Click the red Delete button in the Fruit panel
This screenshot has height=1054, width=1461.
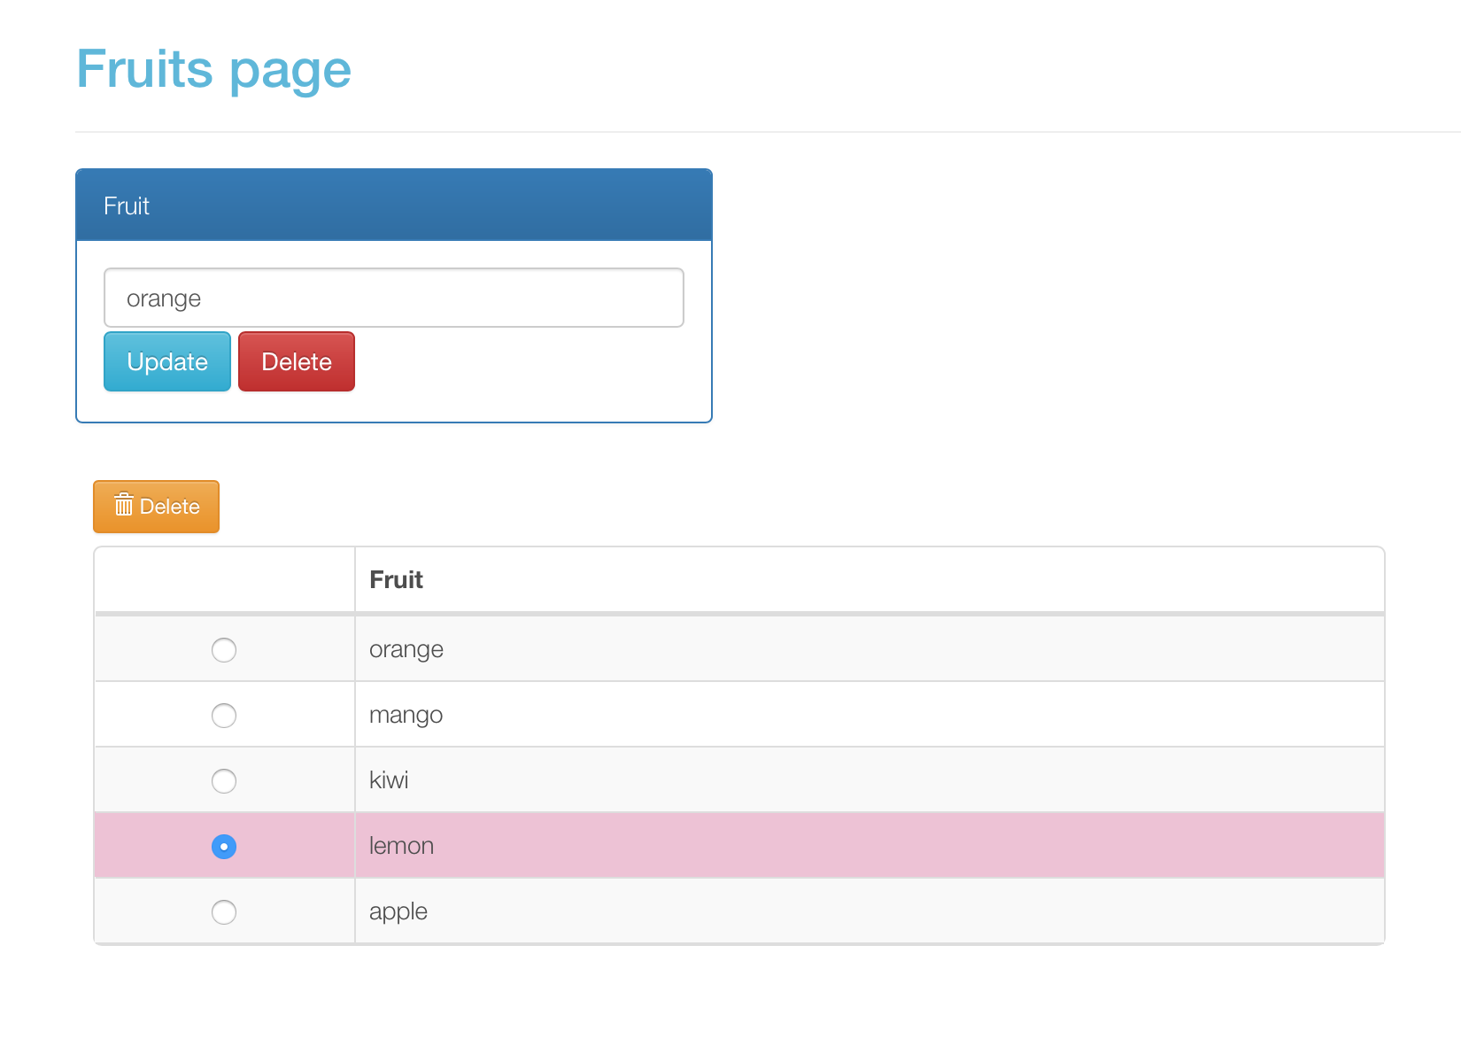[x=296, y=361]
